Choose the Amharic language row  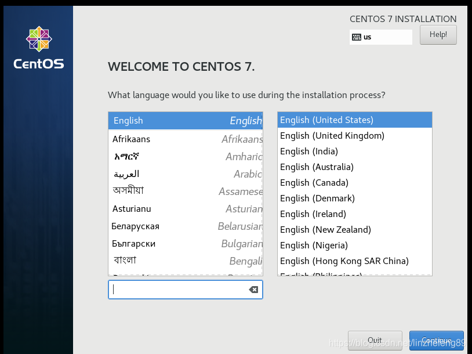point(186,156)
